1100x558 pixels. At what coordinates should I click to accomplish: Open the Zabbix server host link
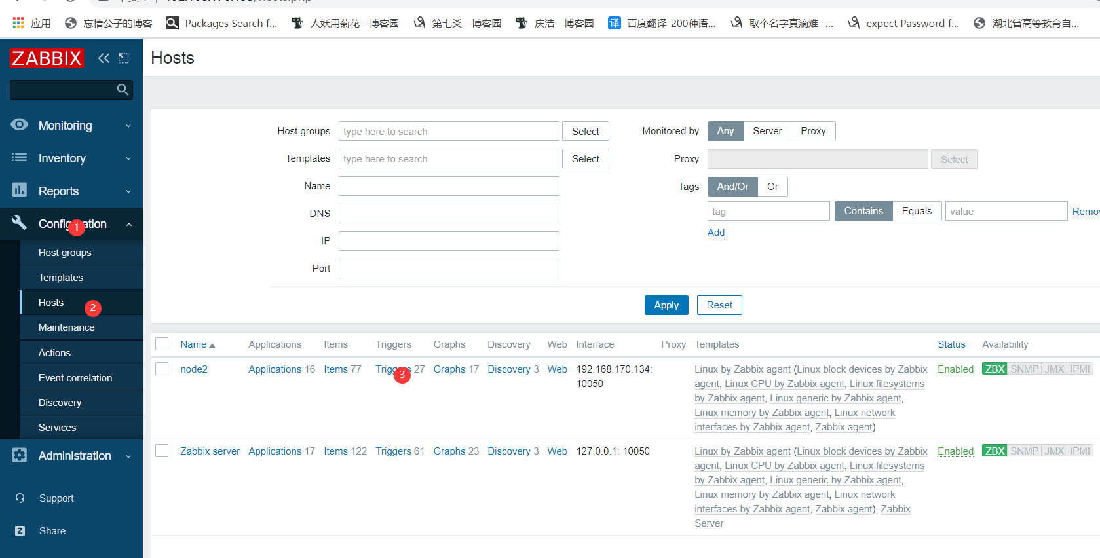[x=210, y=451]
